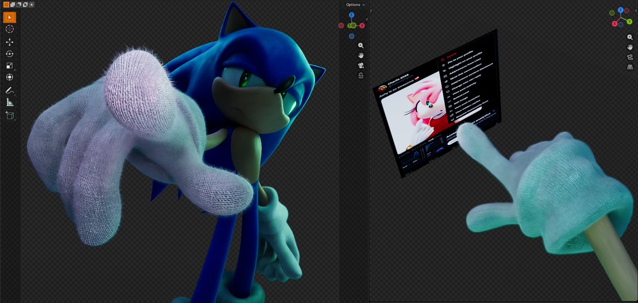Click the negative X axis on right gizmo
The image size is (638, 303).
[x=627, y=11]
